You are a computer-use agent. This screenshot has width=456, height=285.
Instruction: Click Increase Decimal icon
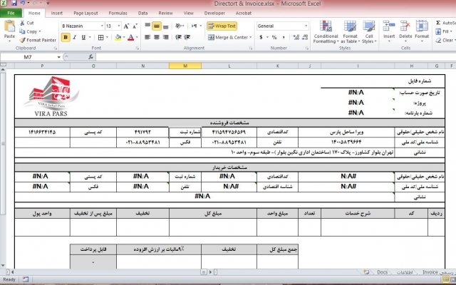click(296, 37)
